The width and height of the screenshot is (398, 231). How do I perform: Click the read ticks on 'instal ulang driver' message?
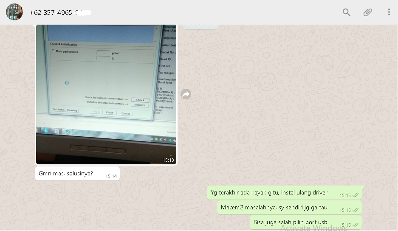tap(356, 195)
